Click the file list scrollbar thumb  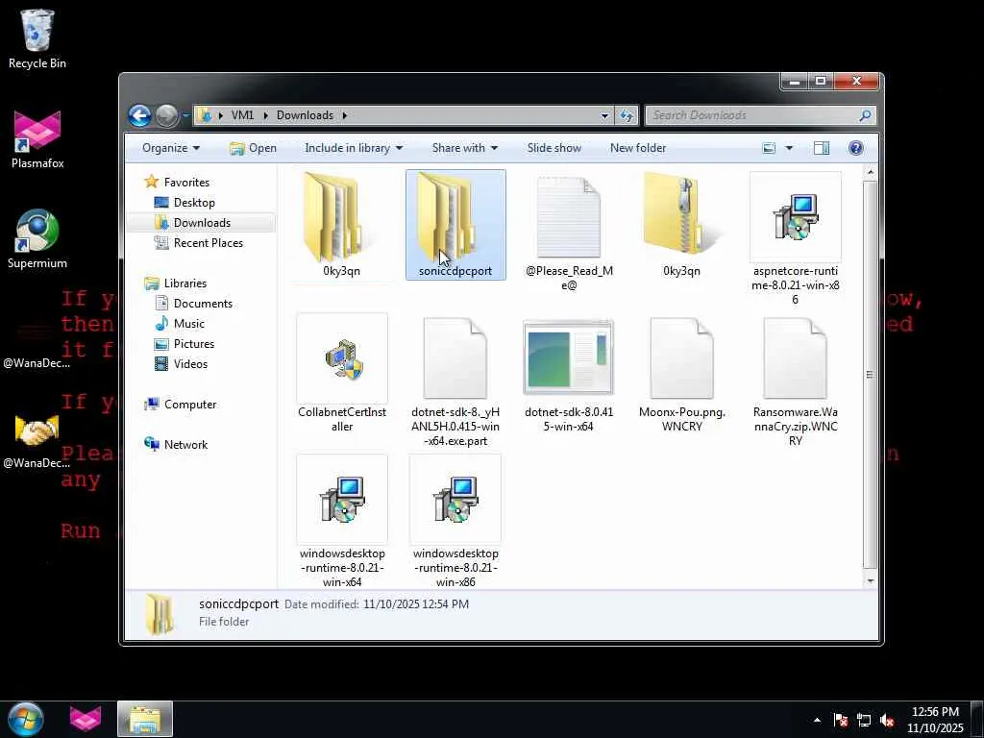(870, 375)
